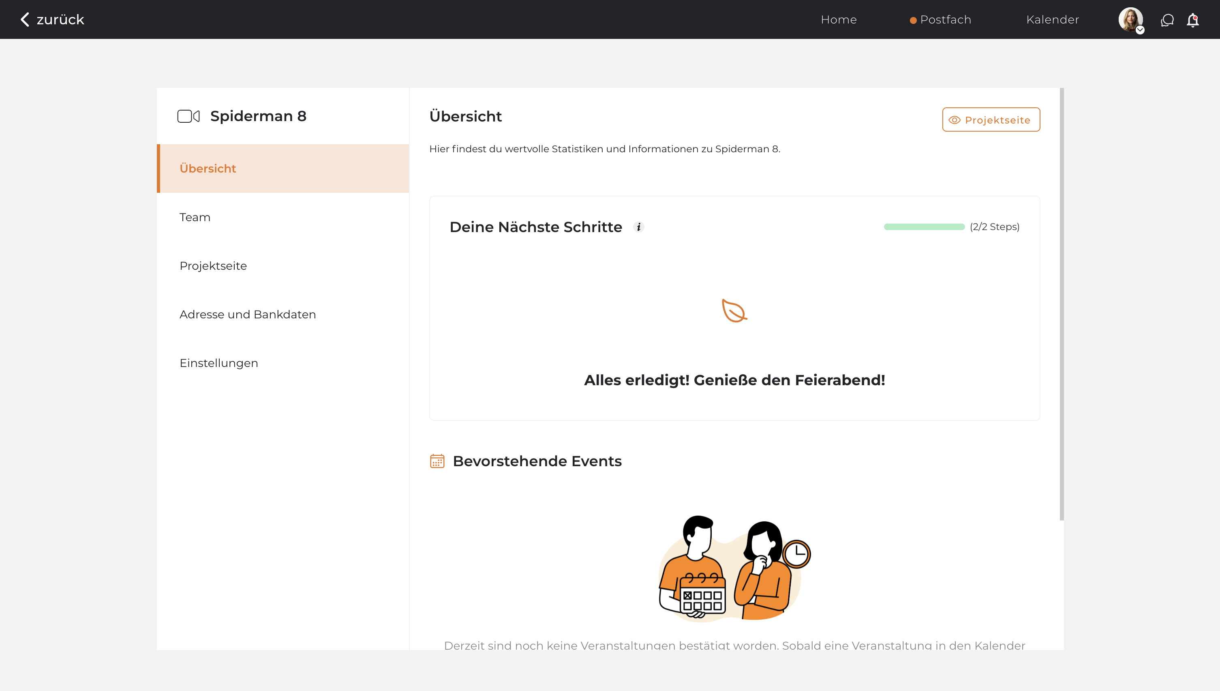This screenshot has height=691, width=1220.
Task: Click the green steps progress bar
Action: 924,227
